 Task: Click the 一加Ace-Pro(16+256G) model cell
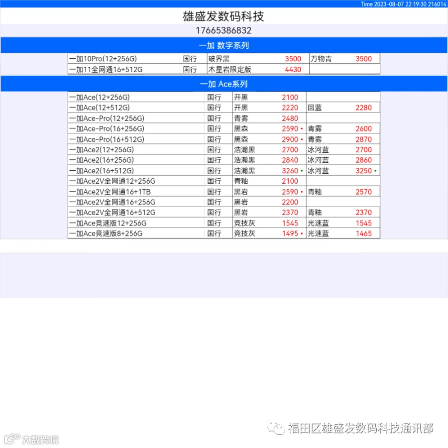[x=136, y=128]
